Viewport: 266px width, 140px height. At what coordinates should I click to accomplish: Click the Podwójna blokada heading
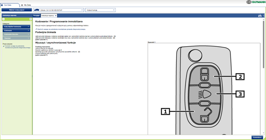click(x=46, y=32)
